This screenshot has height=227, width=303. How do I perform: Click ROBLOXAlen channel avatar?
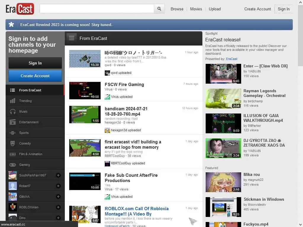(x=13, y=207)
